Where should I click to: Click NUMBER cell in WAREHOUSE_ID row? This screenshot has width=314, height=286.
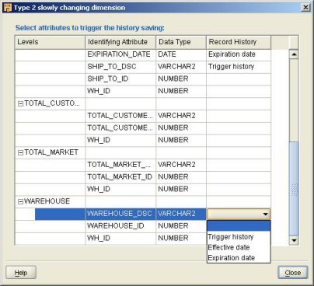181,226
